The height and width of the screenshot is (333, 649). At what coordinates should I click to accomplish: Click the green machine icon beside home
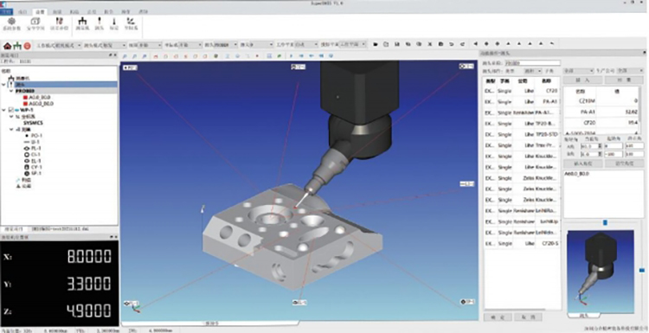tap(17, 45)
